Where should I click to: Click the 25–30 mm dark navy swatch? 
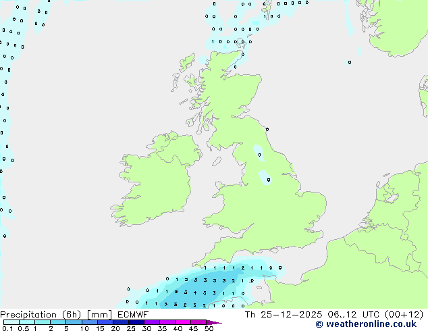[x=136, y=322]
